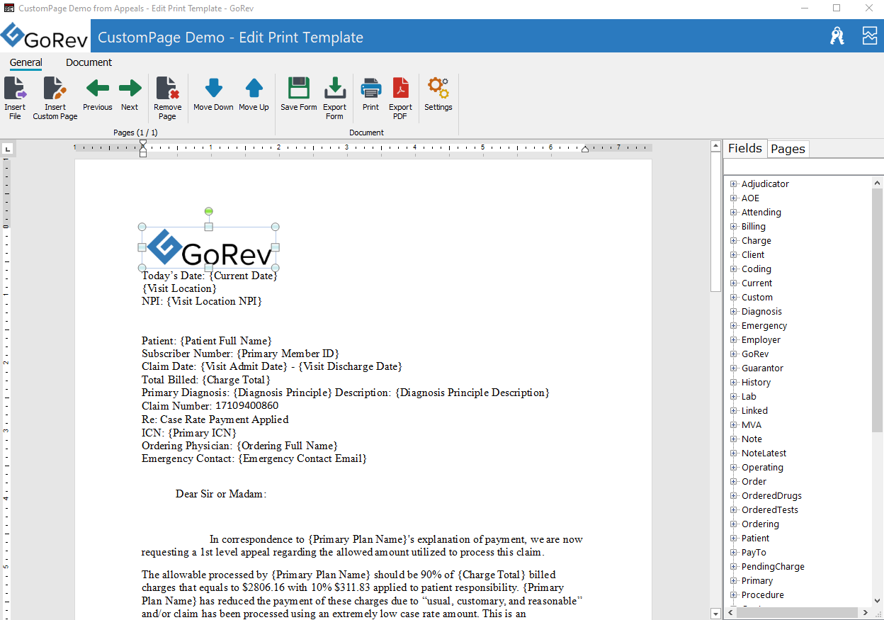Select Primary in fields tree
This screenshot has width=884, height=620.
(x=757, y=581)
